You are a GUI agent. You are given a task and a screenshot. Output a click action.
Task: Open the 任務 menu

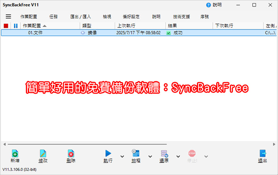pyautogui.click(x=54, y=17)
